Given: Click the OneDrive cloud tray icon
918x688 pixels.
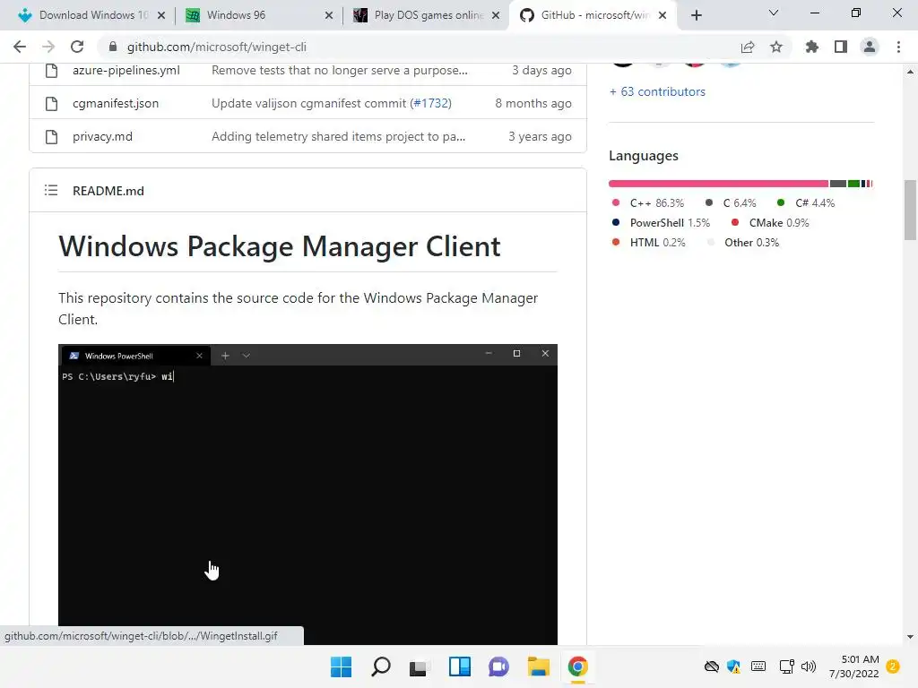Looking at the screenshot, I should click(711, 666).
